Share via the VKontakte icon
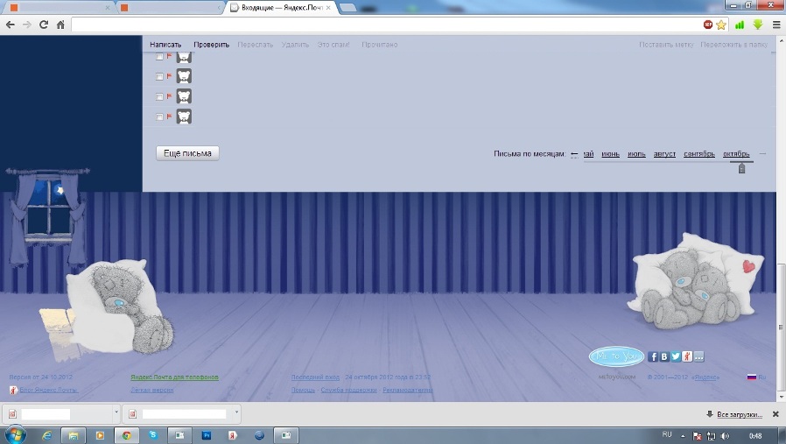The height and width of the screenshot is (444, 786). (664, 356)
